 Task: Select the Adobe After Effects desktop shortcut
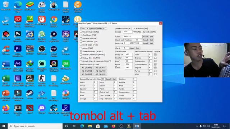[x=18, y=66]
